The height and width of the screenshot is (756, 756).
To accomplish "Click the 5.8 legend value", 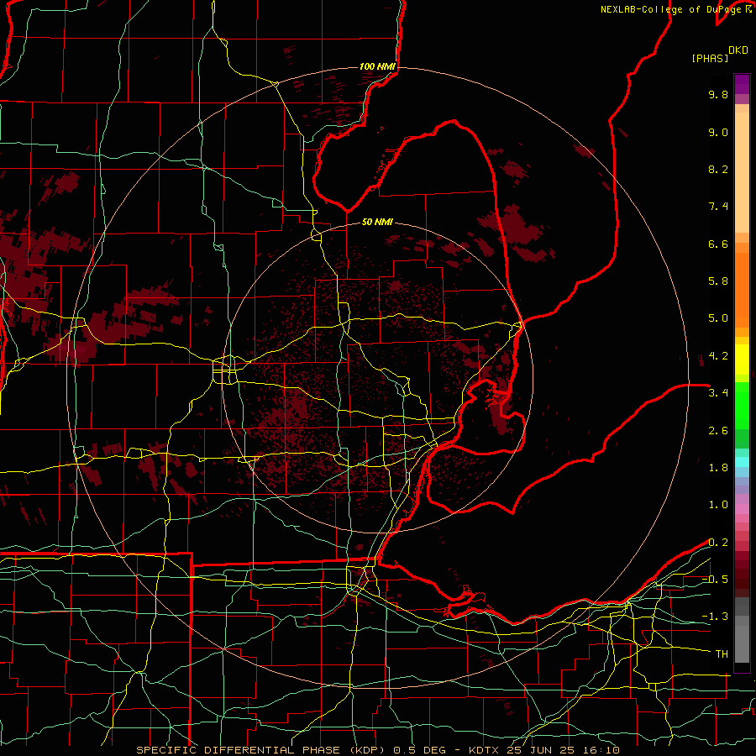I will pos(718,281).
